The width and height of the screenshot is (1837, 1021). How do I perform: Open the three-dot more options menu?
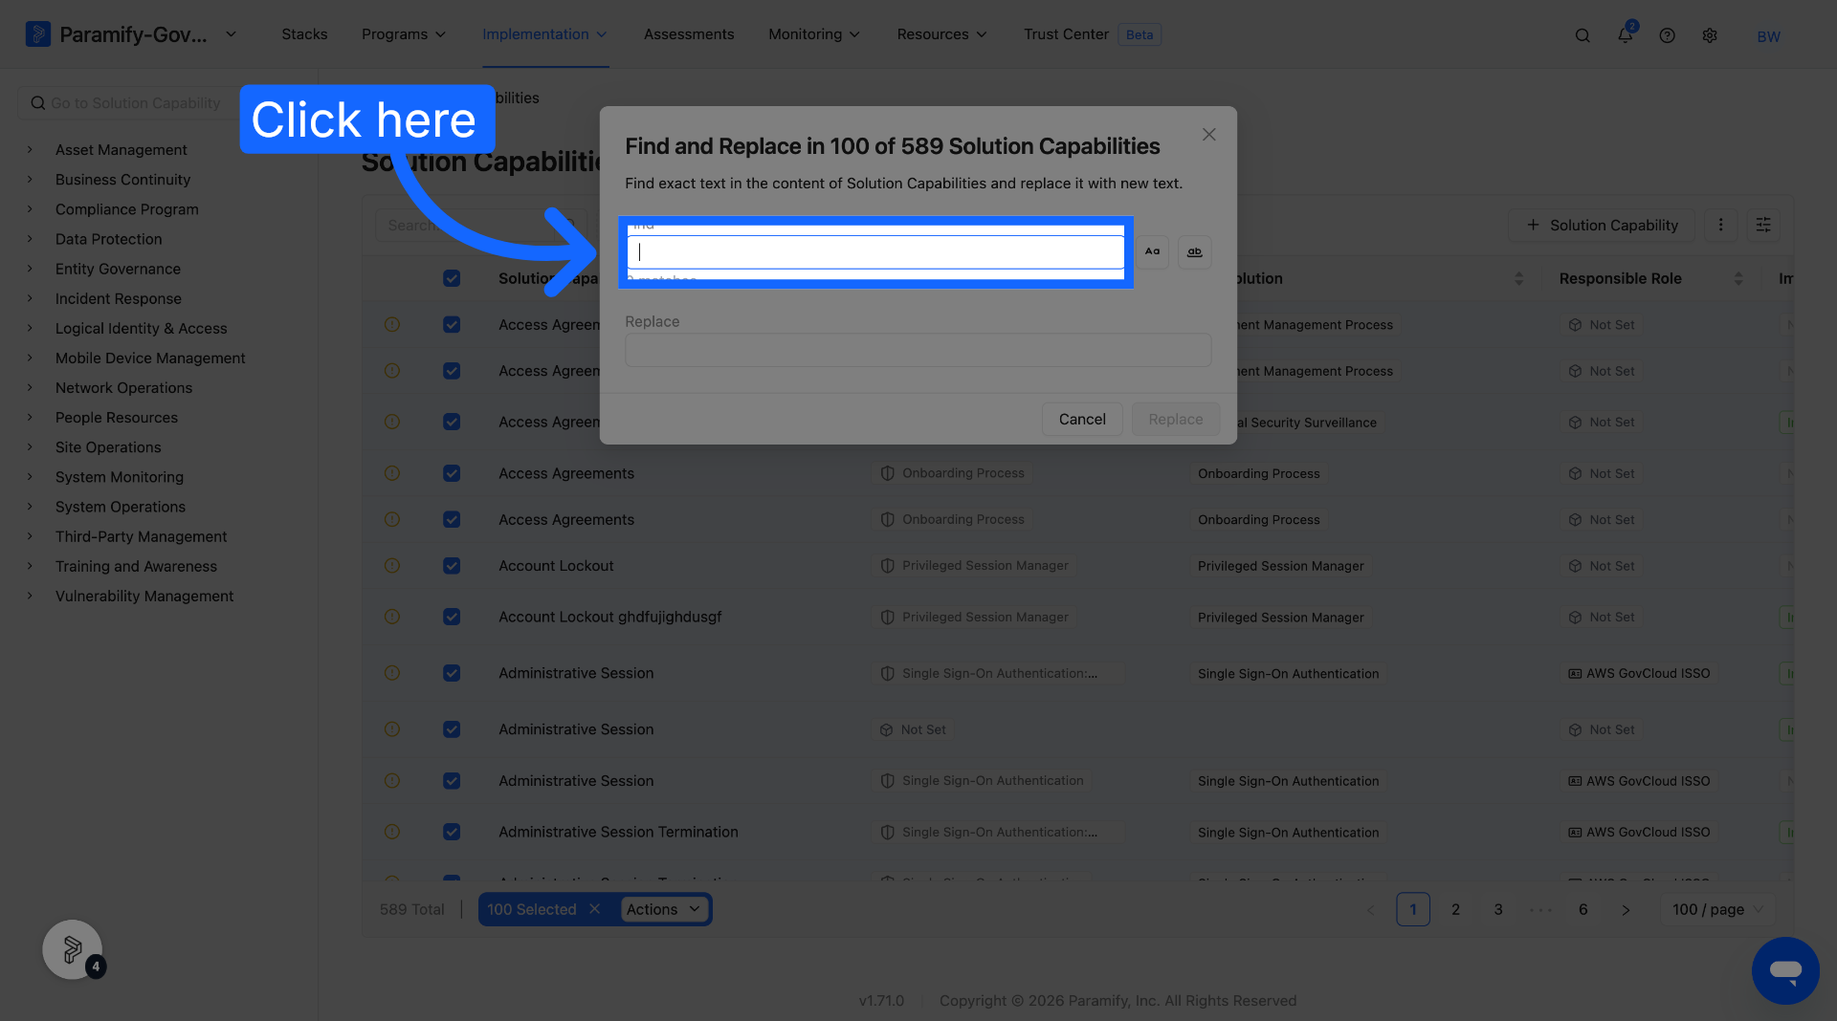point(1720,225)
